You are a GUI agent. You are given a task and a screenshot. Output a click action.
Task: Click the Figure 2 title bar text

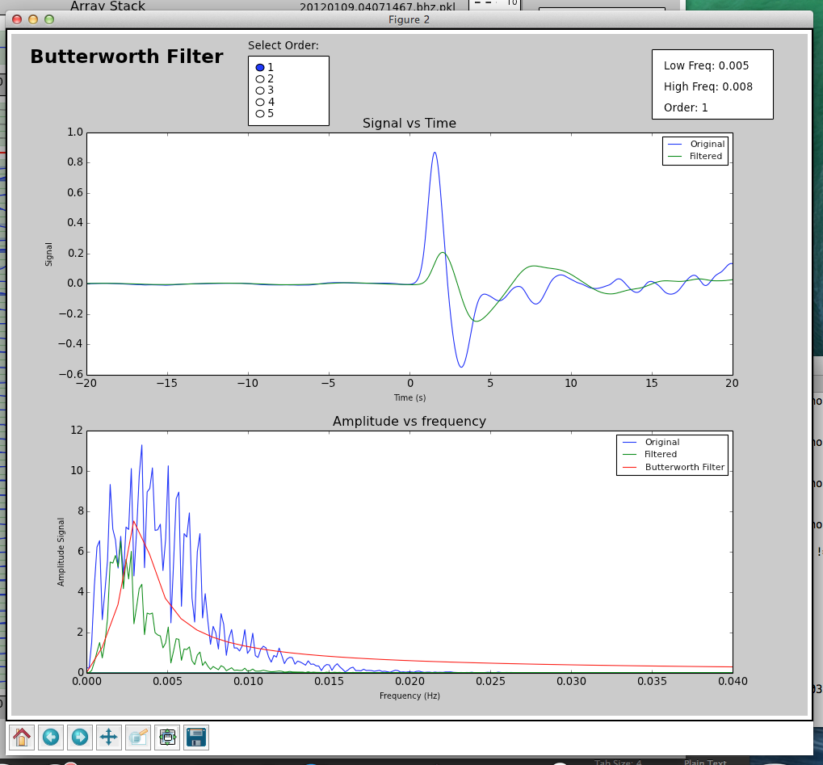(x=409, y=20)
